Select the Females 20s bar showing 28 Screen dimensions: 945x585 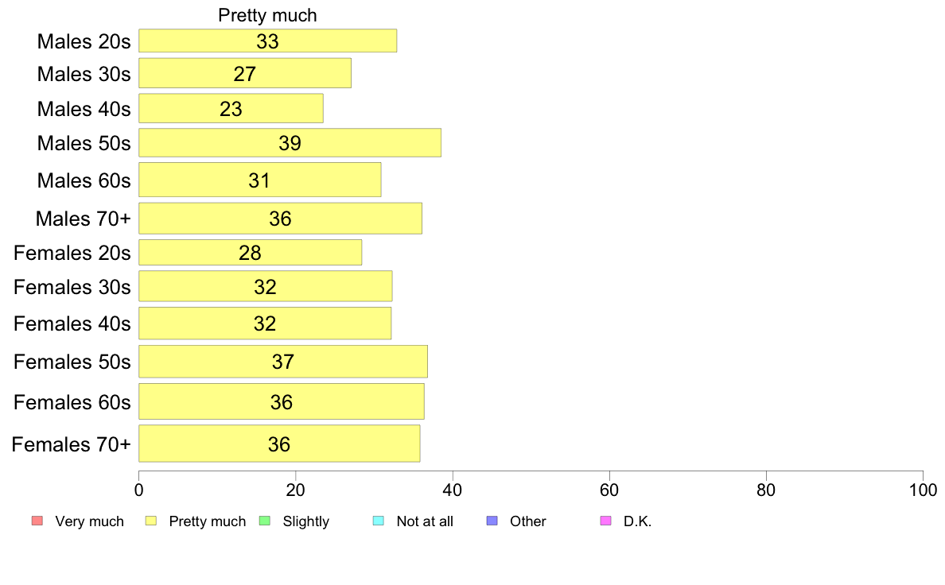click(250, 253)
